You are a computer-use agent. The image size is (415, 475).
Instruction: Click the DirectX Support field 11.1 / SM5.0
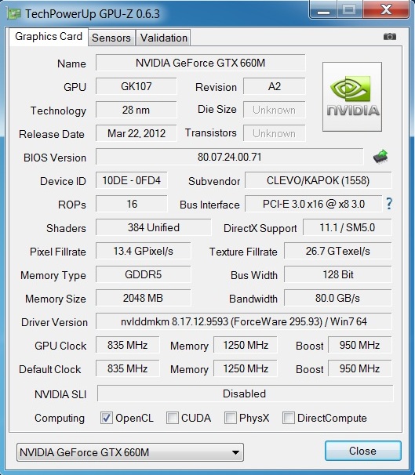point(347,227)
